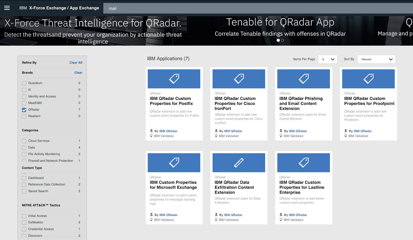Image resolution: width=413 pixels, height=240 pixels.
Task: Click the author person icon on Phishing Extension card
Action: click(x=281, y=131)
